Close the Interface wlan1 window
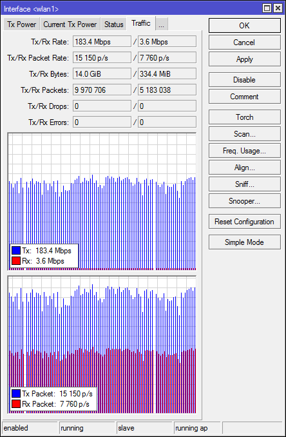Viewport: 286px width, 437px height. (278, 8)
